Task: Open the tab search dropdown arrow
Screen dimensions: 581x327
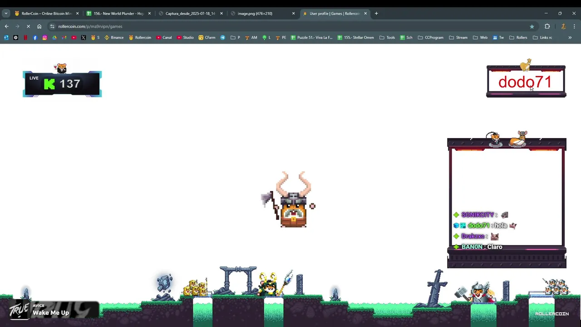Action: (x=6, y=14)
